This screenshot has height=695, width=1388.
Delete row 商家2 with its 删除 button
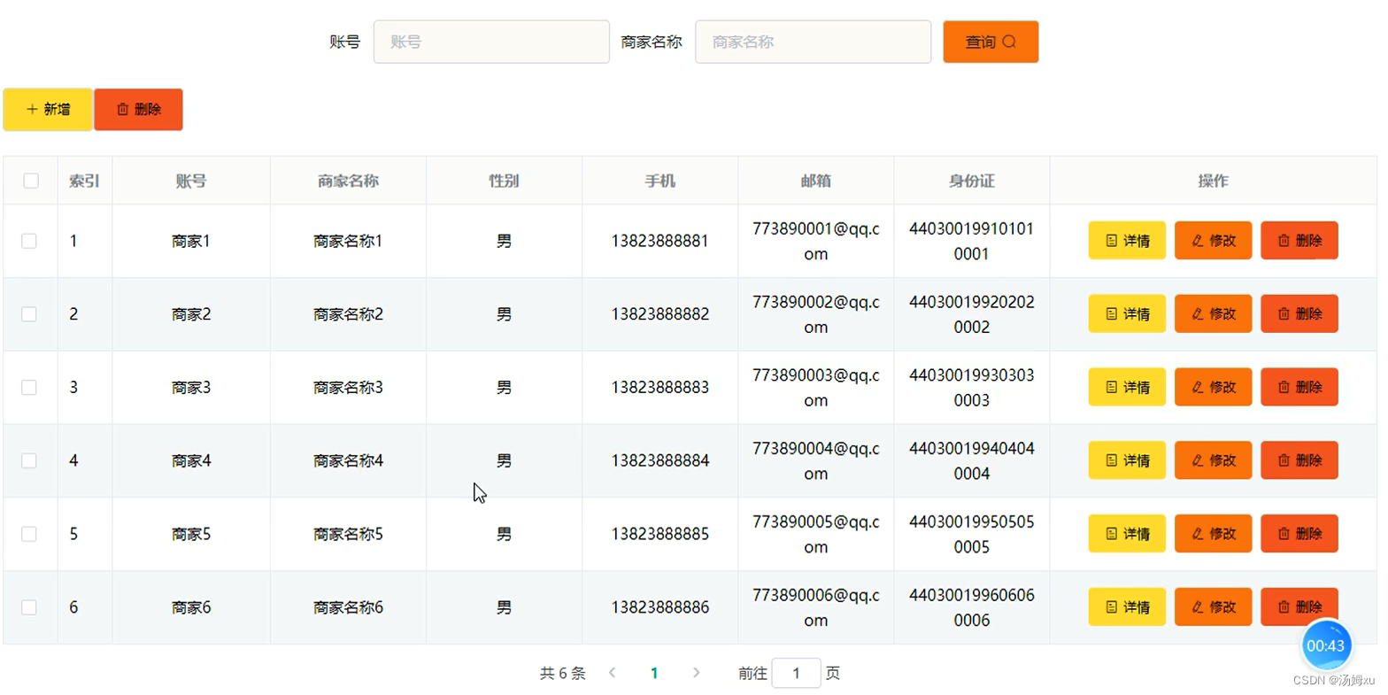[1299, 313]
